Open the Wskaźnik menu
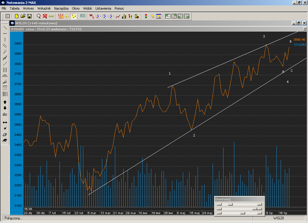308x223 pixels. [x=44, y=8]
